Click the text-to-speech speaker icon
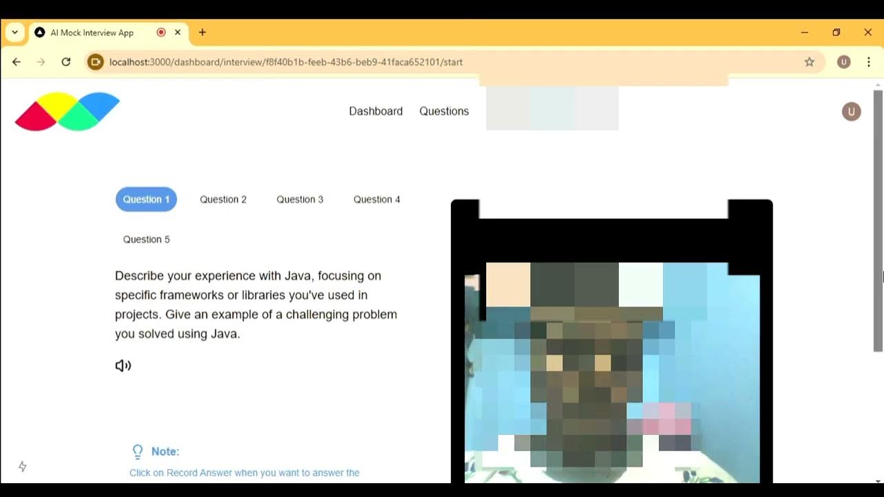The height and width of the screenshot is (497, 884). (123, 366)
